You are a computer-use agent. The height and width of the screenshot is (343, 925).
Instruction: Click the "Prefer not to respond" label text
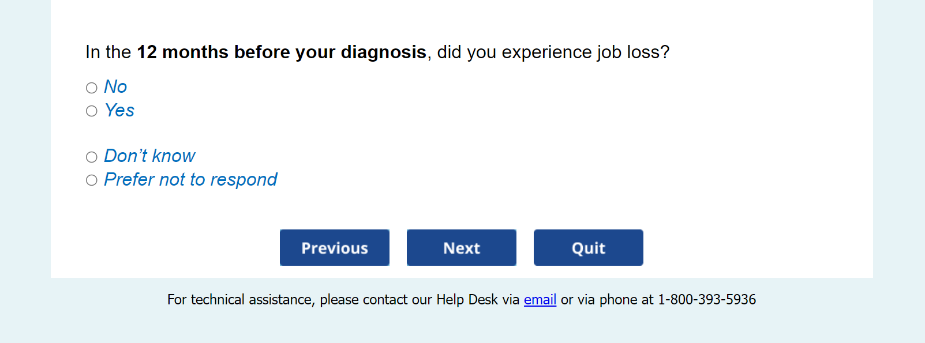coord(190,180)
